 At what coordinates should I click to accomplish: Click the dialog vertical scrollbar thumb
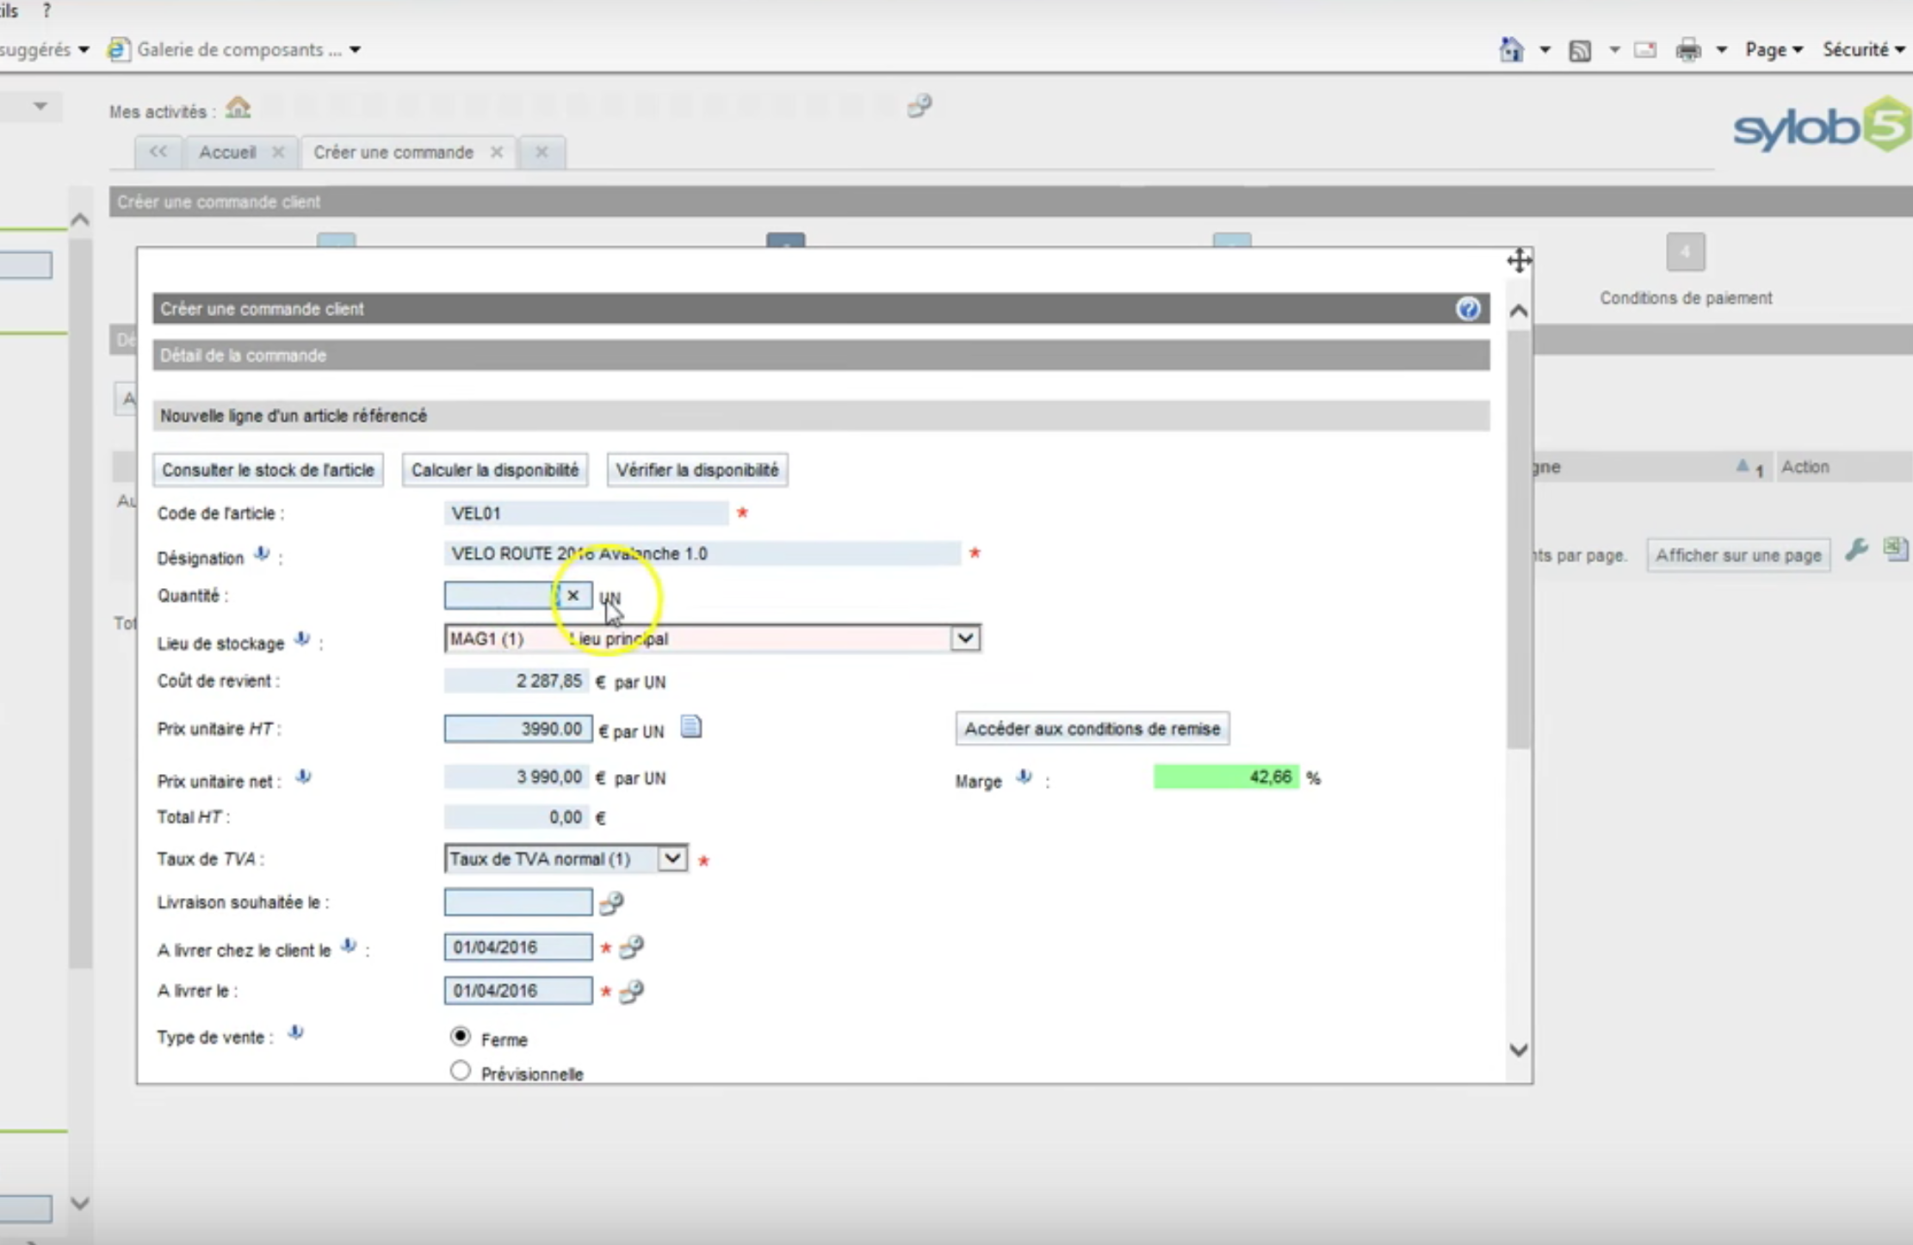(x=1519, y=539)
